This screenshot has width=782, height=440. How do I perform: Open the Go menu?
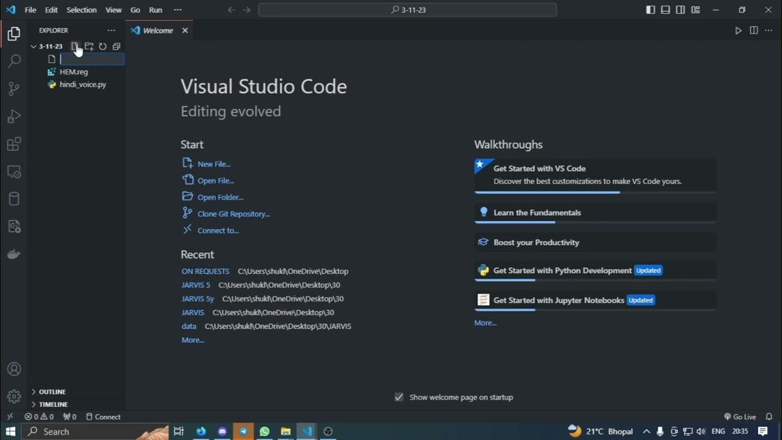136,10
